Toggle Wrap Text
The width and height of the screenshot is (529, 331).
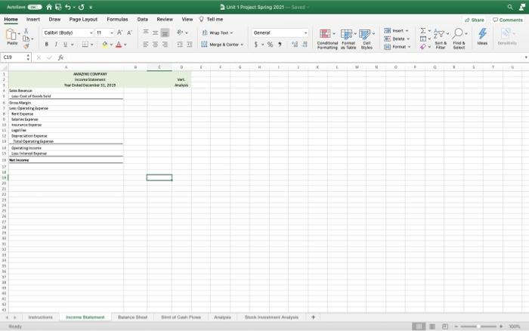click(x=218, y=32)
